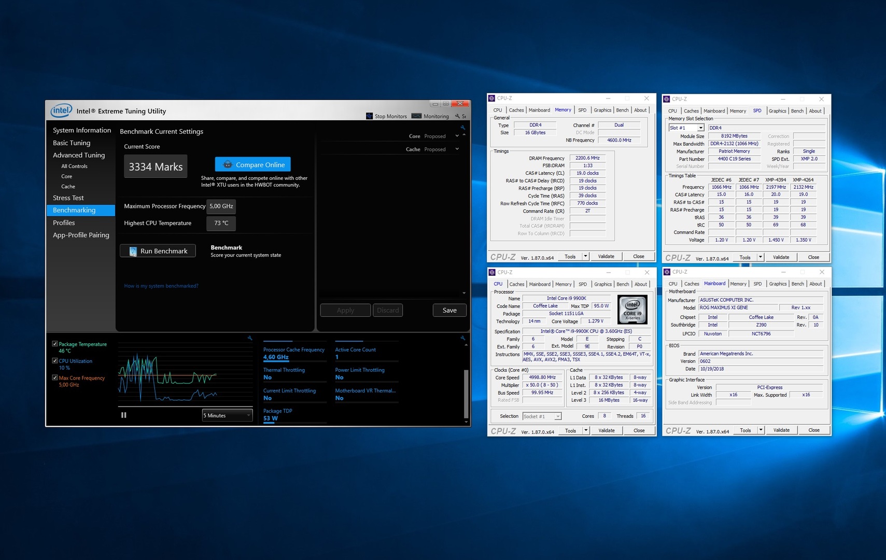Click Validate in Memory CPU-Z window
886x560 pixels.
606,256
